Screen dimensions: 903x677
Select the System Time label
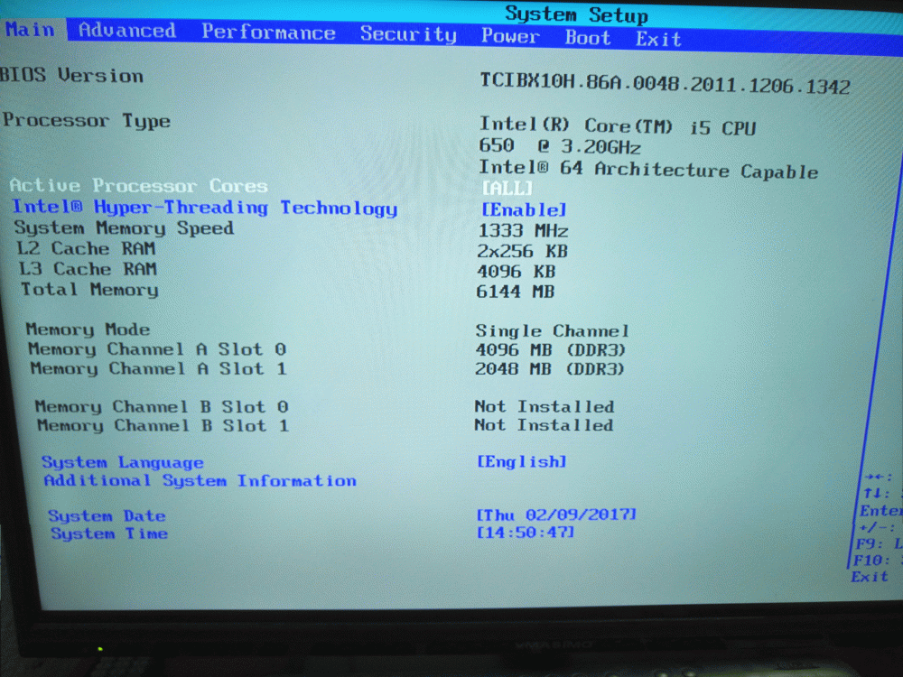109,533
